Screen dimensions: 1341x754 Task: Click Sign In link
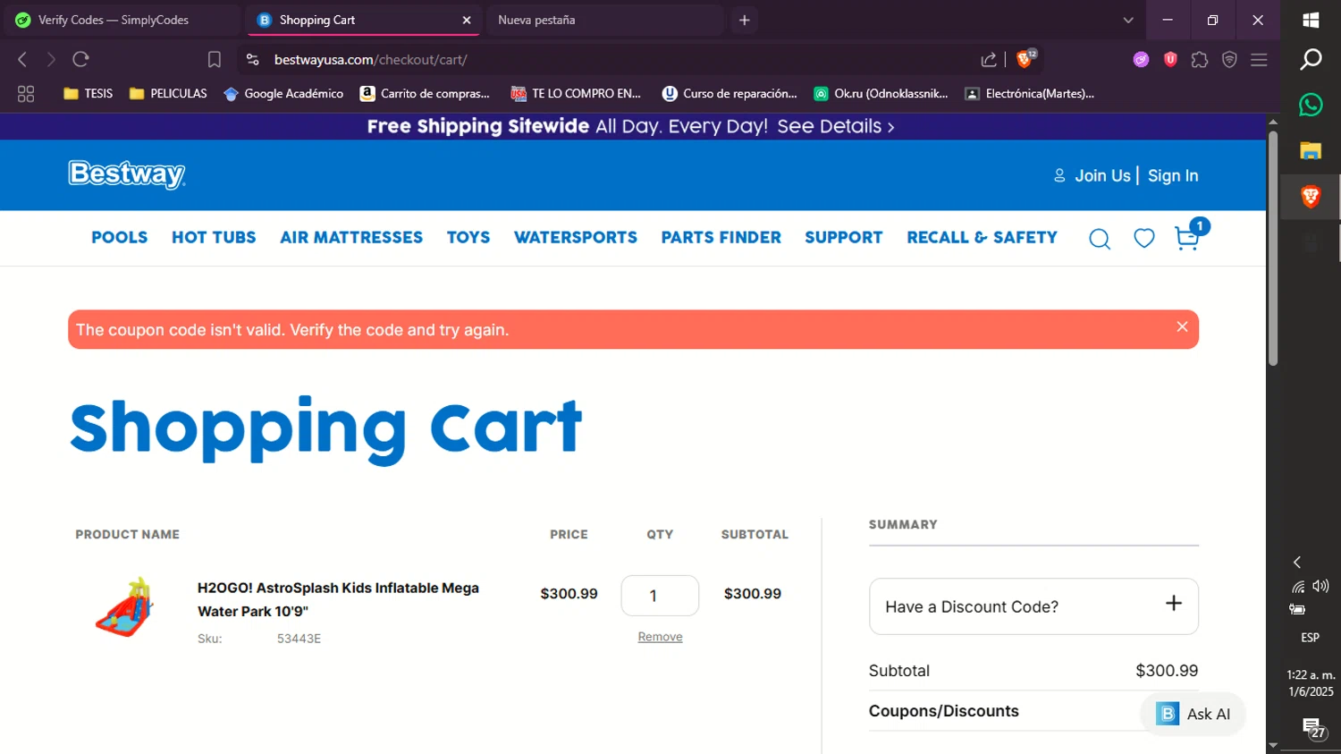point(1173,175)
